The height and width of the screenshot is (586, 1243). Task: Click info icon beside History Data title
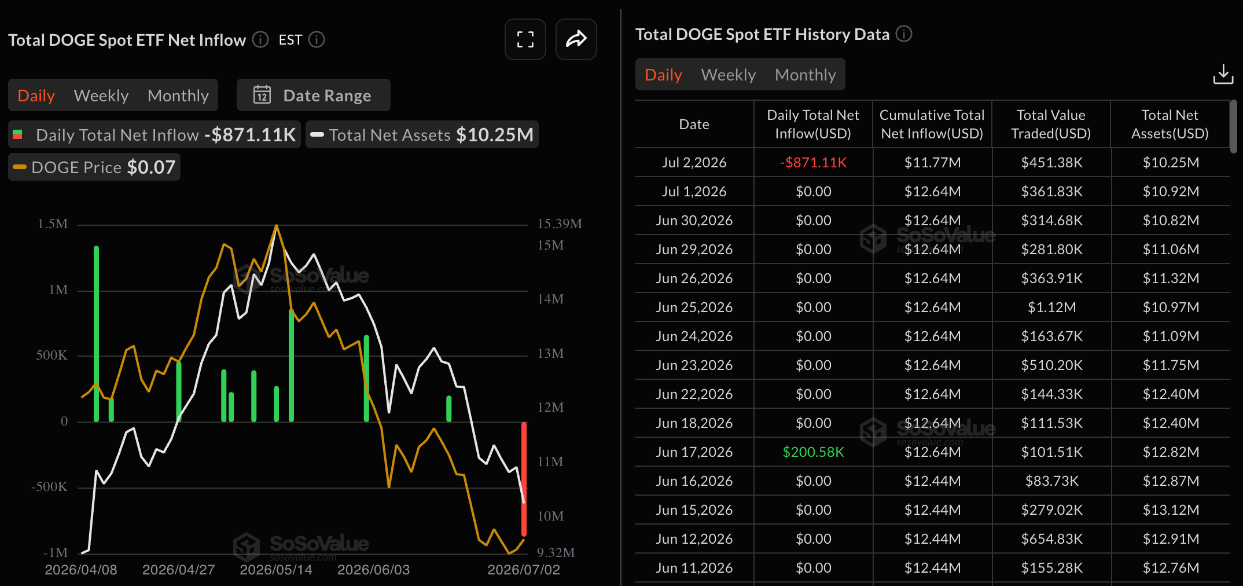tap(904, 34)
